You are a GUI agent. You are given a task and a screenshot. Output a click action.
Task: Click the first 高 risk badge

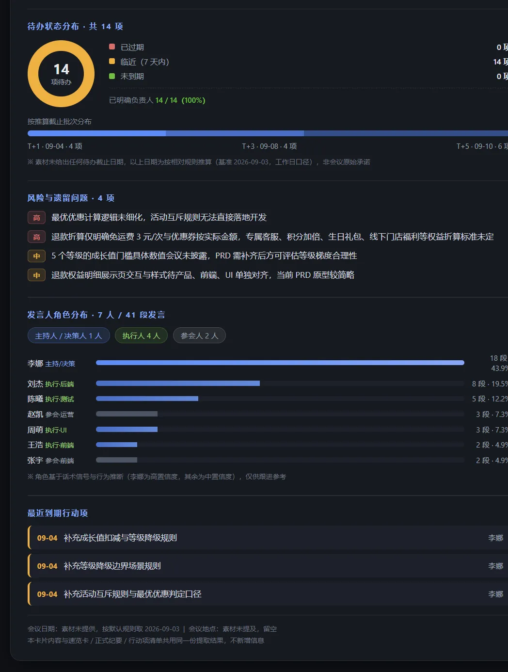[36, 218]
